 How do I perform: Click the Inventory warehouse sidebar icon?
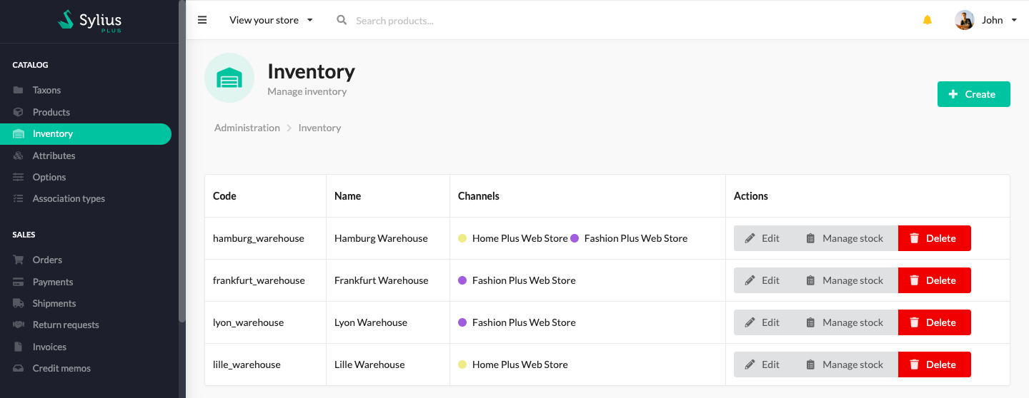click(19, 133)
